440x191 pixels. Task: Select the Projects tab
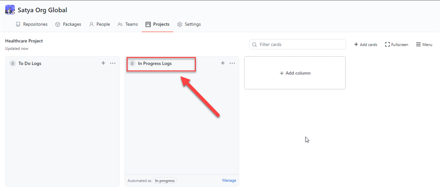(x=157, y=24)
